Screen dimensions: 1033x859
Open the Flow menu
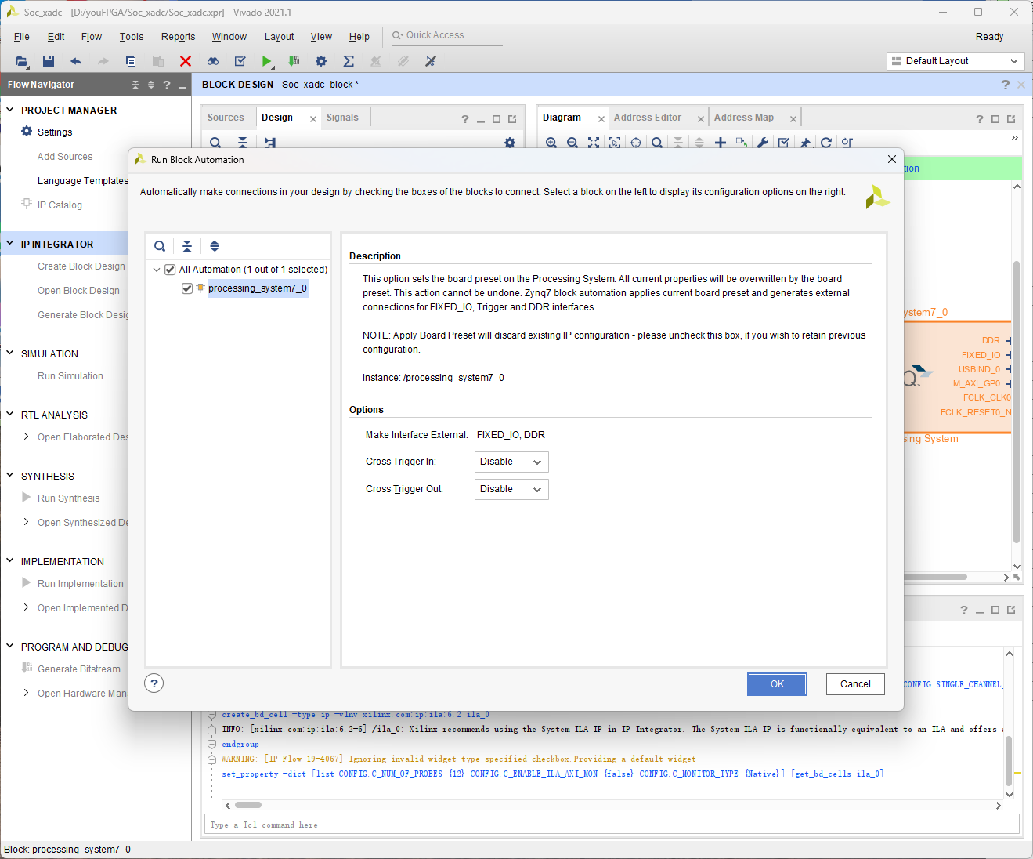[x=92, y=37]
